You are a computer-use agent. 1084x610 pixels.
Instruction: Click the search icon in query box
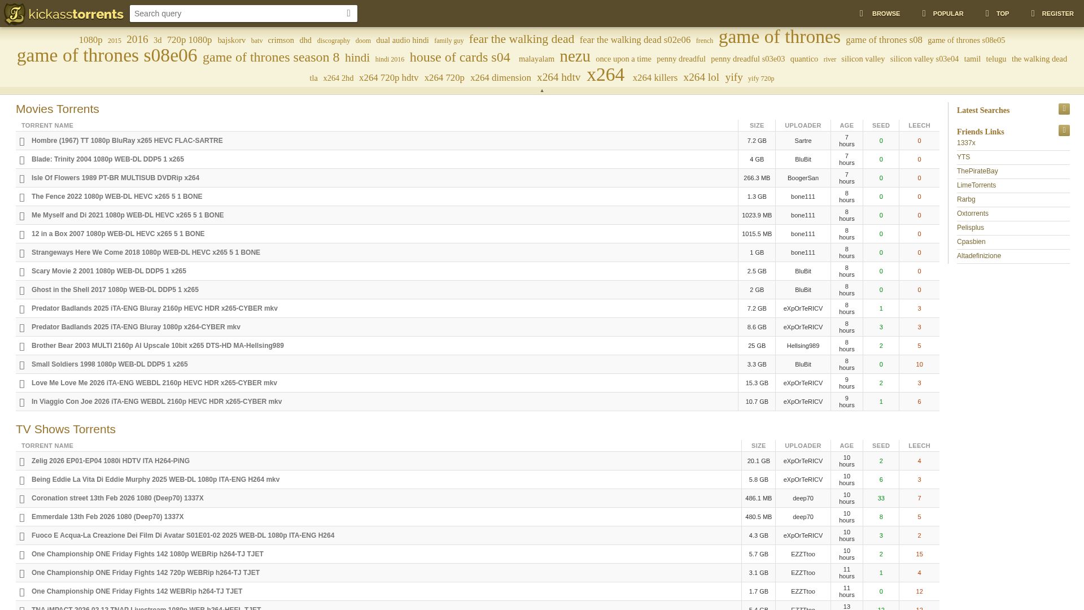click(348, 14)
